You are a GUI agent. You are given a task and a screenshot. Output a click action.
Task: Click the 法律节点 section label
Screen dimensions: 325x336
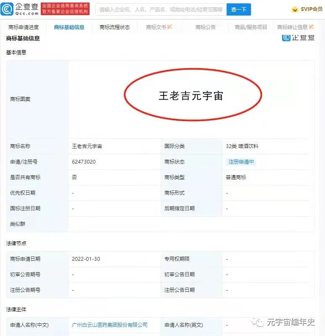click(x=16, y=243)
